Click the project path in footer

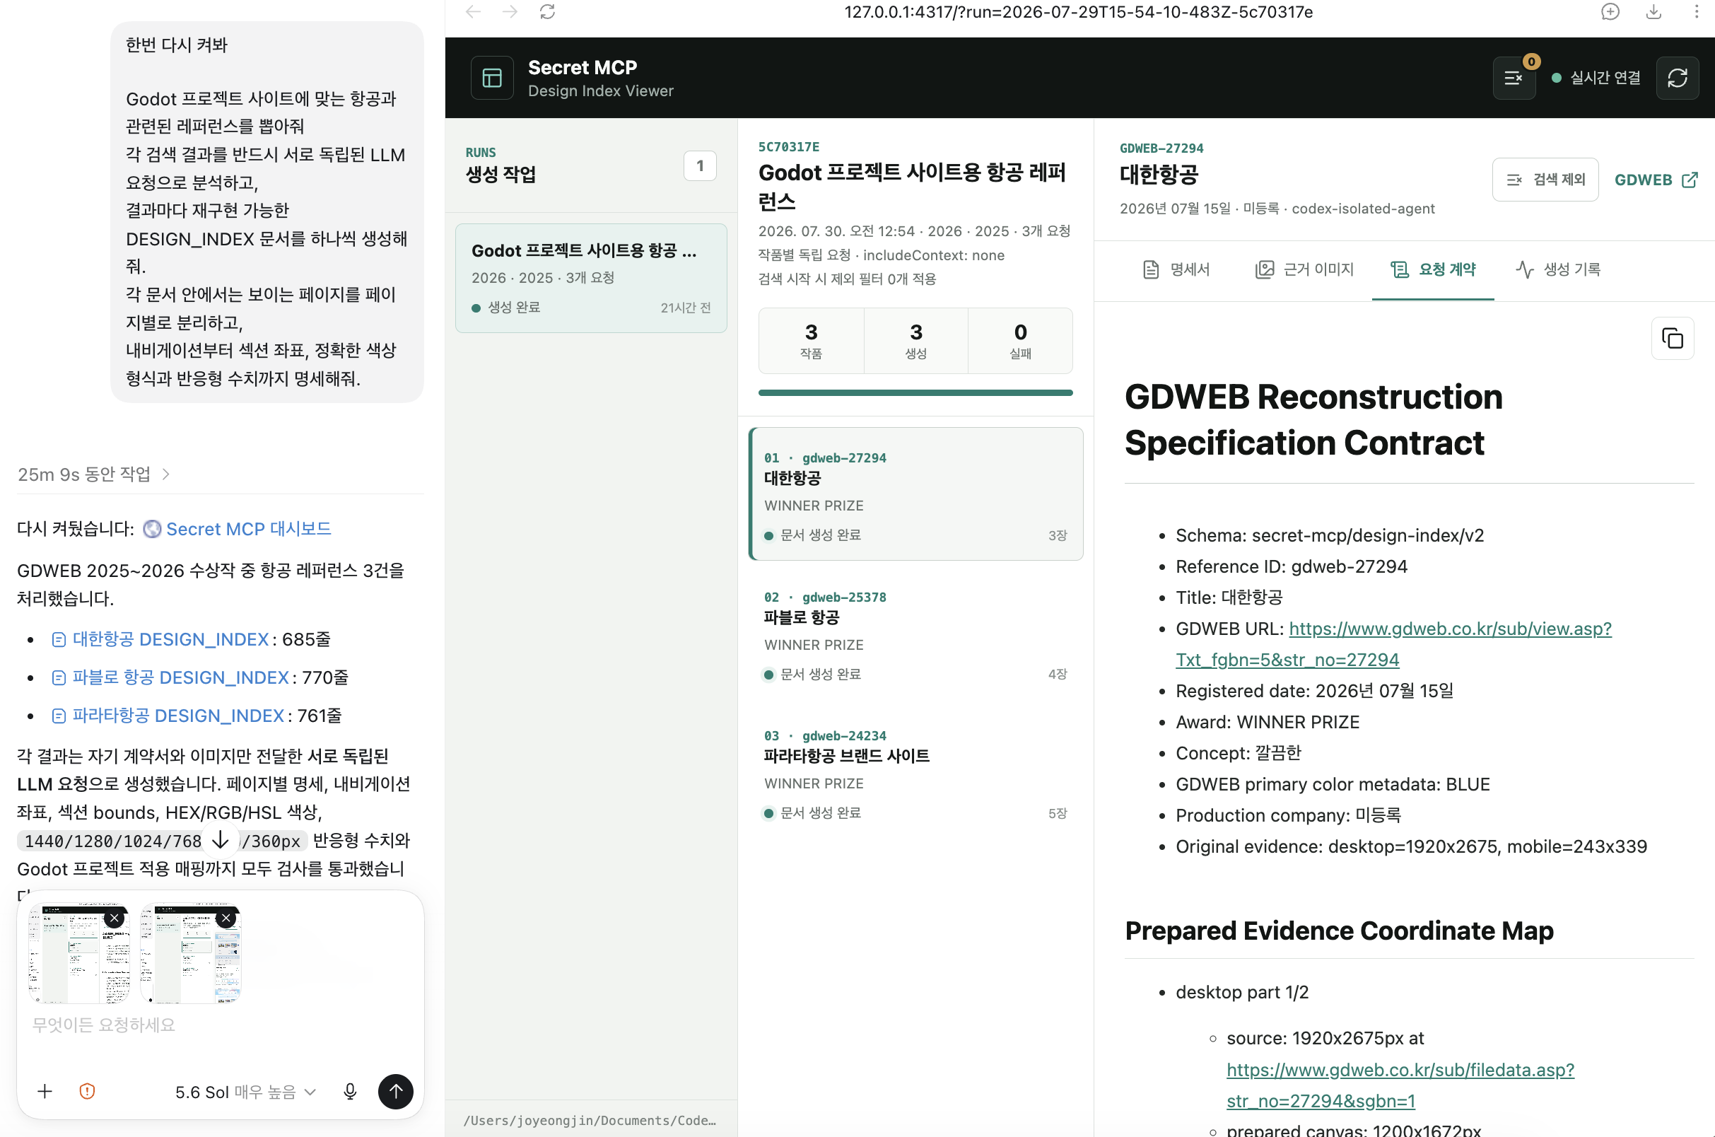pyautogui.click(x=591, y=1119)
